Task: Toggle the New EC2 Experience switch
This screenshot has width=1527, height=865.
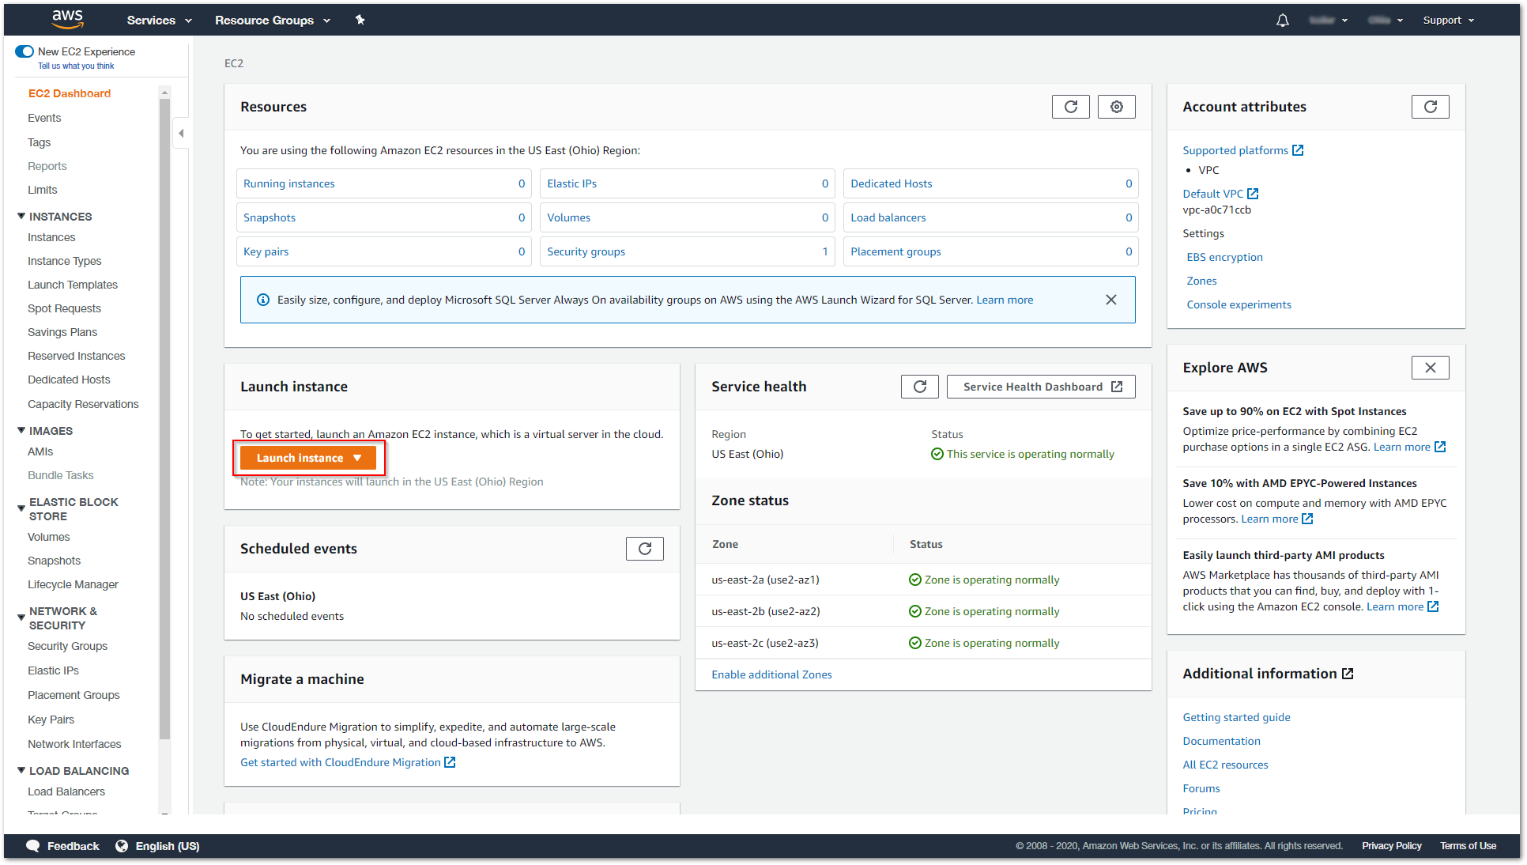Action: tap(25, 51)
